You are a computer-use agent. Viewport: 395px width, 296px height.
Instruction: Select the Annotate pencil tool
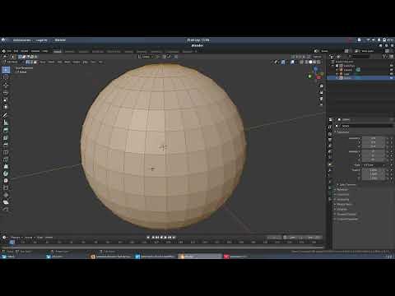click(x=6, y=115)
